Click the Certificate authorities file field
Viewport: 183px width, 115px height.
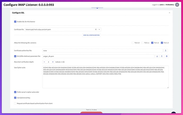click(102, 50)
